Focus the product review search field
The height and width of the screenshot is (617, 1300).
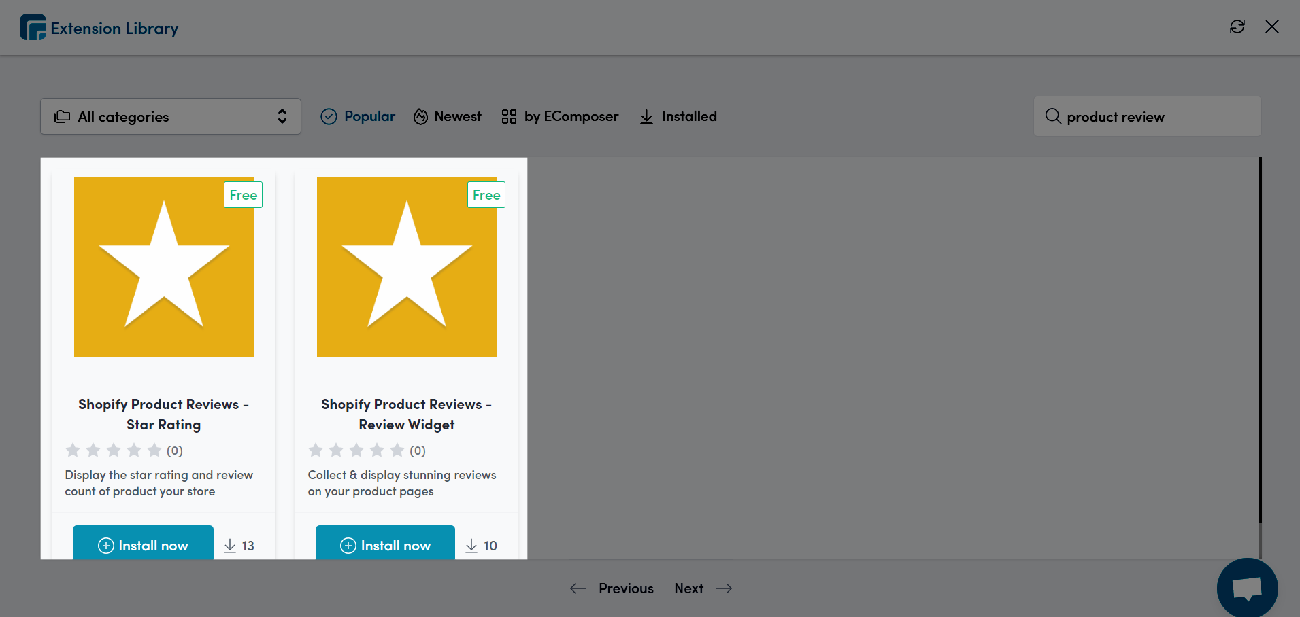point(1148,116)
